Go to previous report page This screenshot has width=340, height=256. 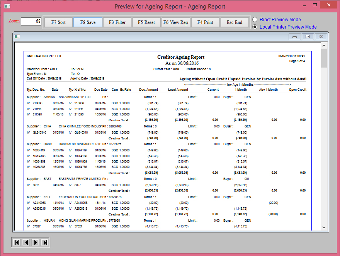click(x=26, y=242)
